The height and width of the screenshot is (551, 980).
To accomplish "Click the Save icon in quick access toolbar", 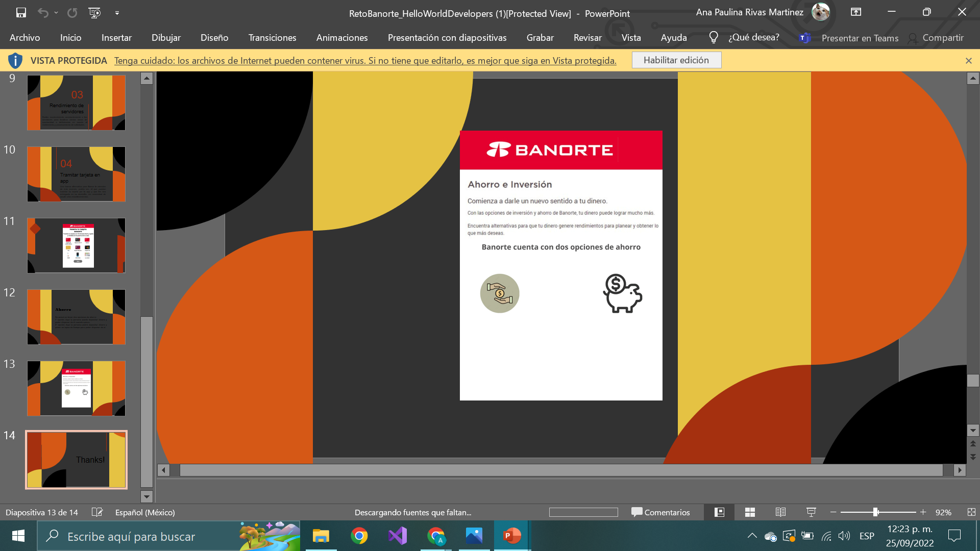I will point(21,13).
